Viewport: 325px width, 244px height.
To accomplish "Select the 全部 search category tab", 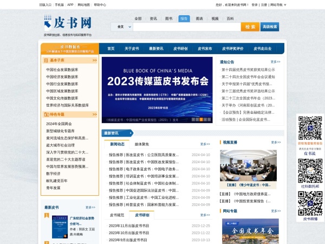I will pos(138,18).
